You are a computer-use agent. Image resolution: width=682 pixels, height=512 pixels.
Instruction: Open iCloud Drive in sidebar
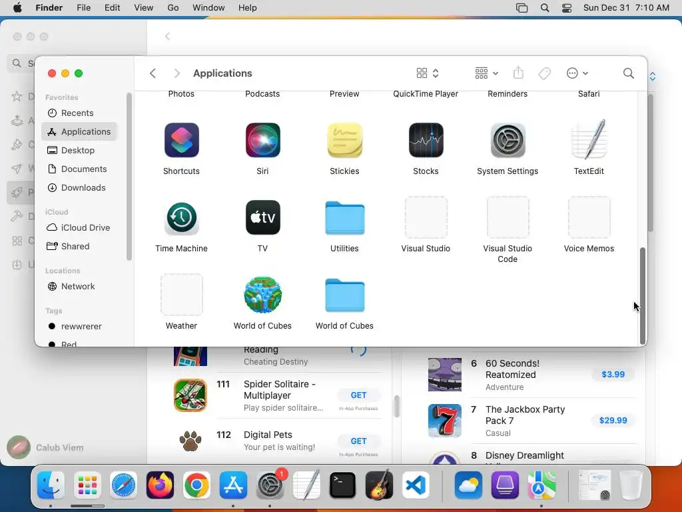(80, 228)
